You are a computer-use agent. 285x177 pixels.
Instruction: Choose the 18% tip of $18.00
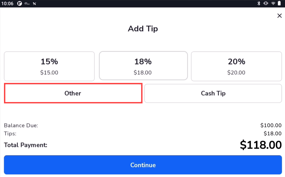[143, 66]
